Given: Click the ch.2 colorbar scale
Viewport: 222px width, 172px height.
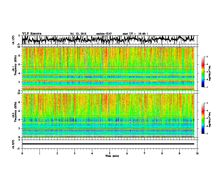Looking at the screenshot, I should 203,118.
